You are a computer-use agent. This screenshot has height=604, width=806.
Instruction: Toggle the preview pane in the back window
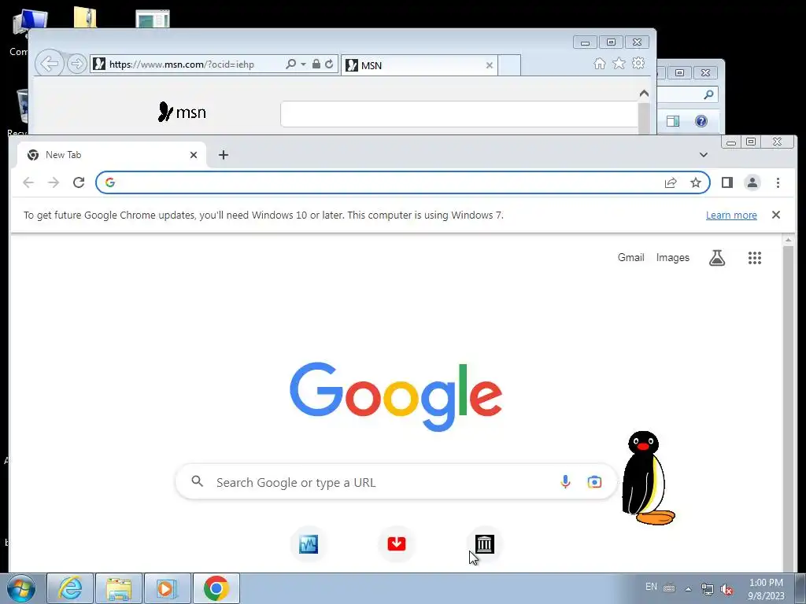(x=673, y=120)
